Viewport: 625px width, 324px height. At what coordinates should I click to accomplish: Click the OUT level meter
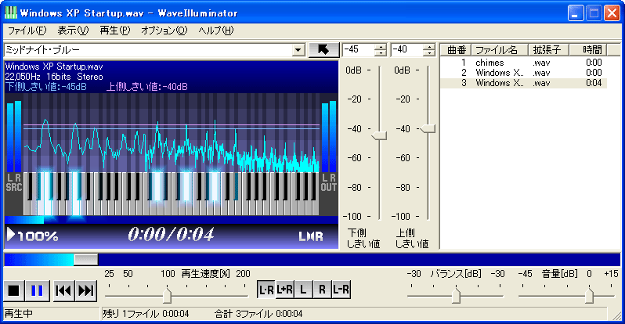pyautogui.click(x=329, y=137)
